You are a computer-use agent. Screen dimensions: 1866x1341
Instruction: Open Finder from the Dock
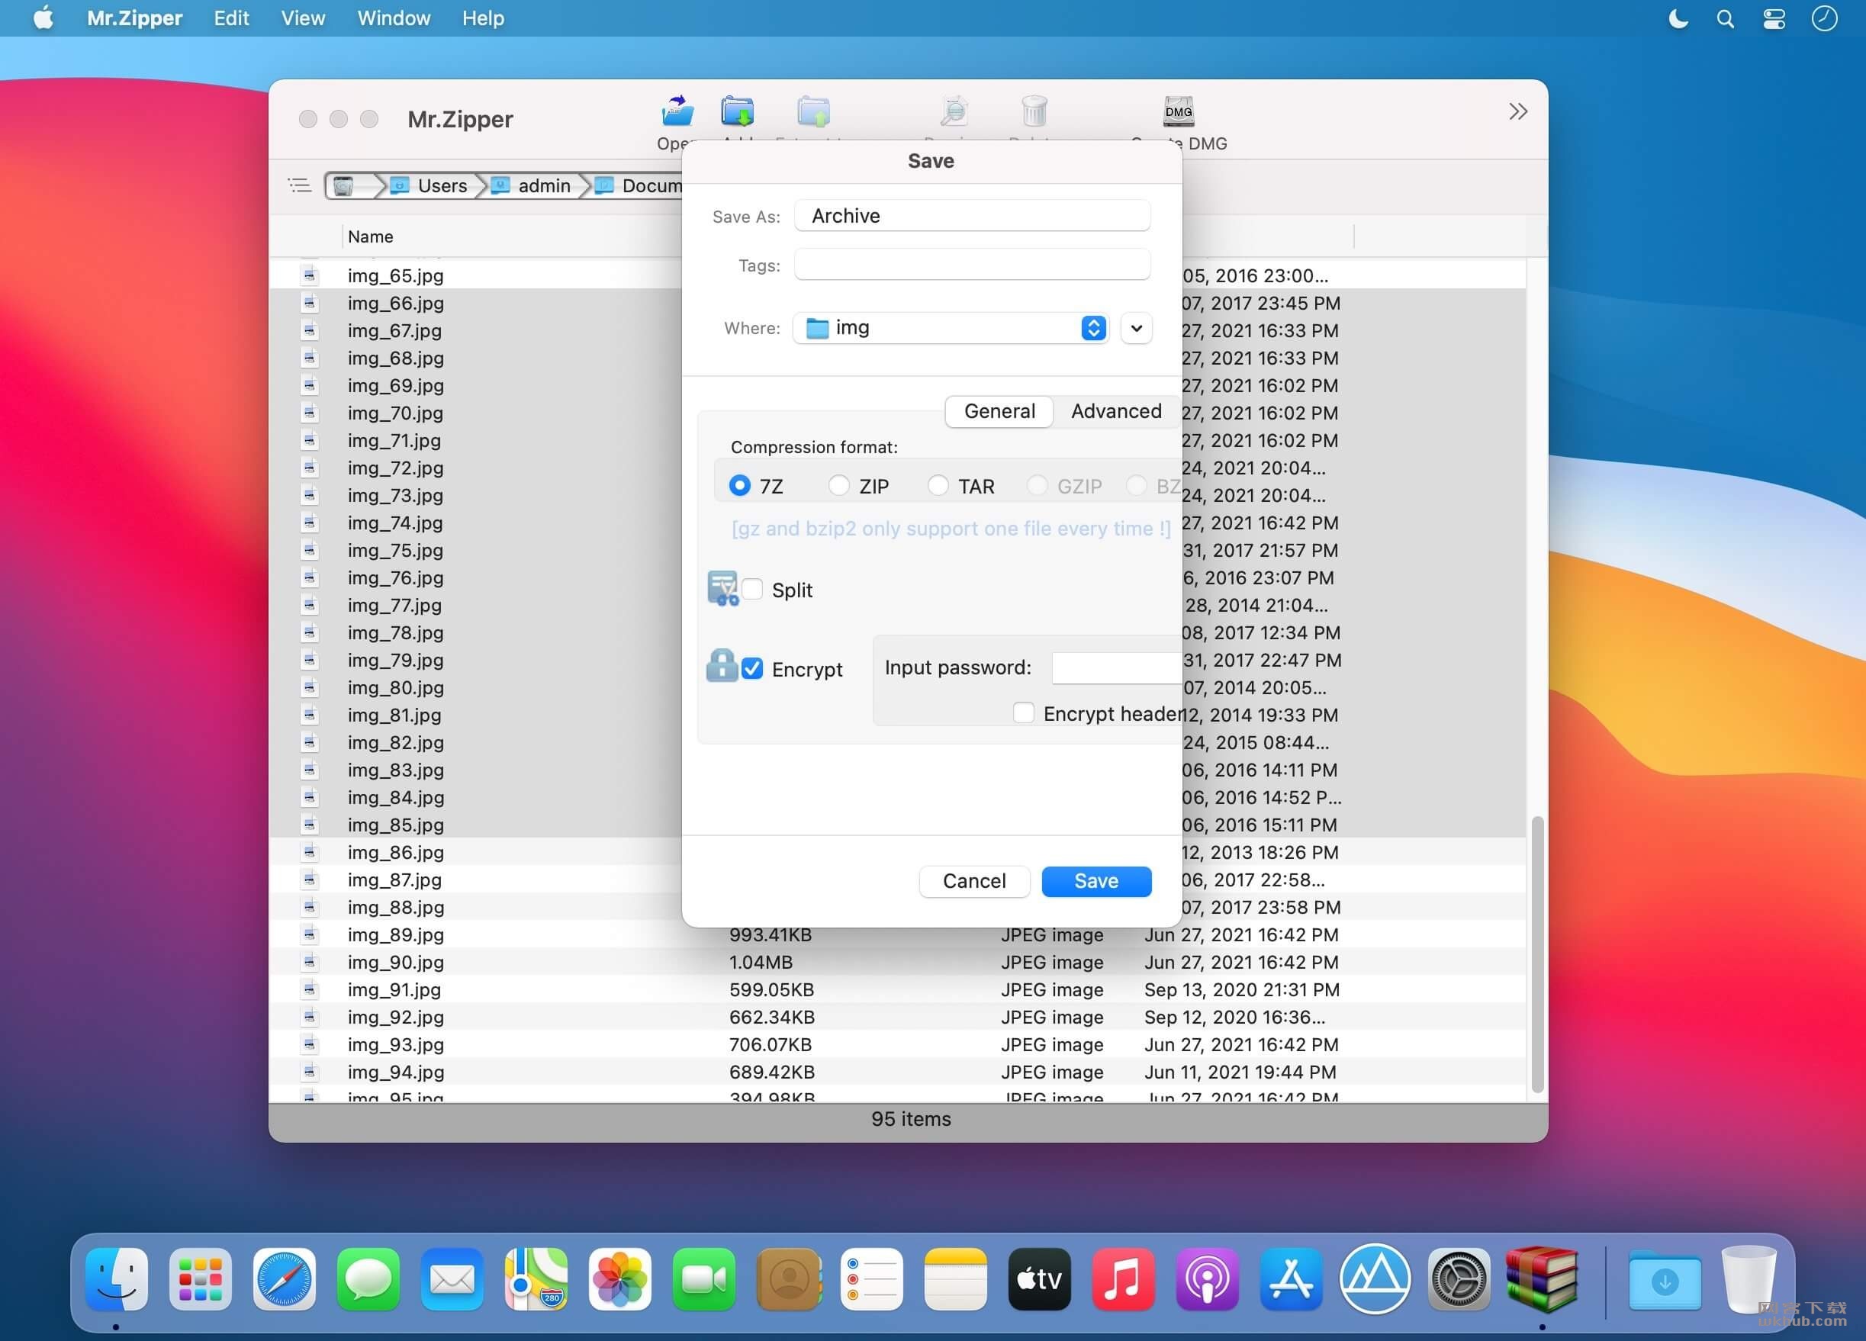click(117, 1279)
